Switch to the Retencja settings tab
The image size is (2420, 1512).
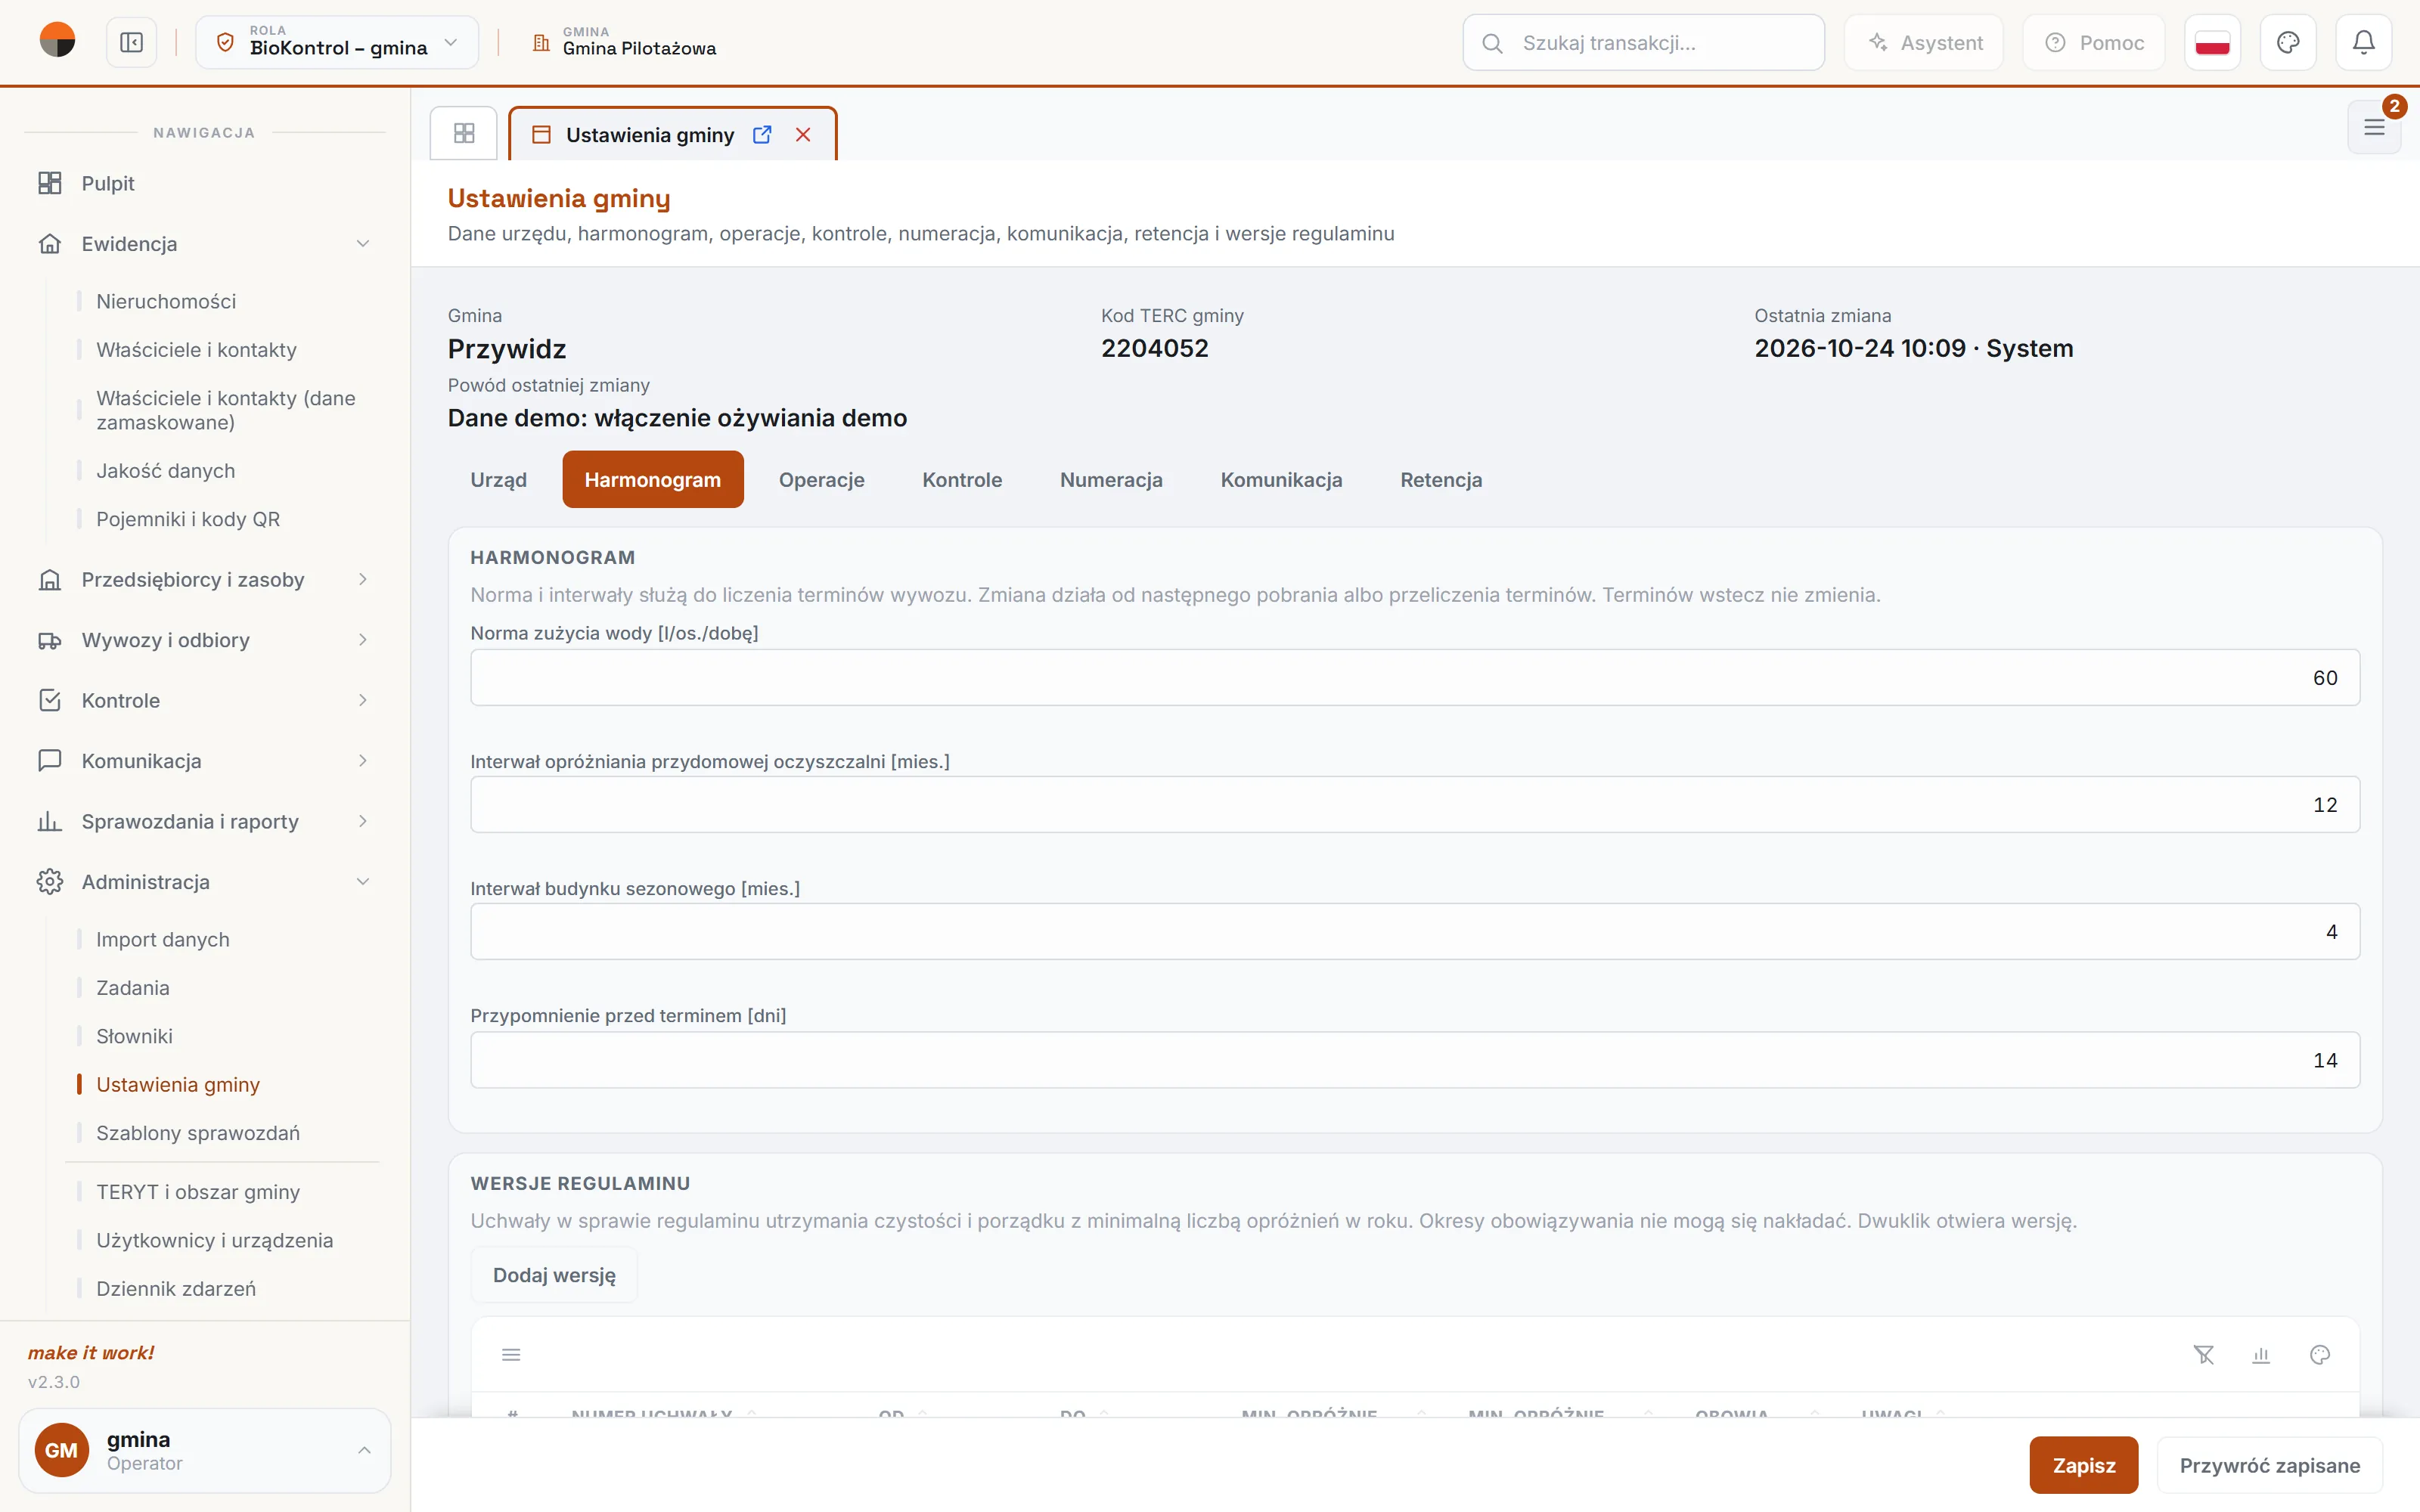(x=1441, y=480)
